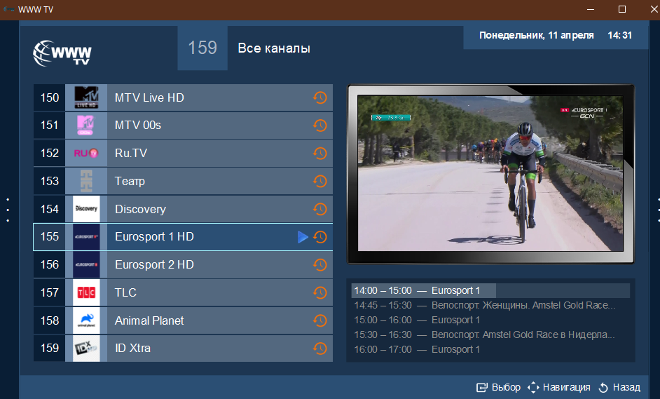Open the "Все каналы" category header

pyautogui.click(x=274, y=48)
